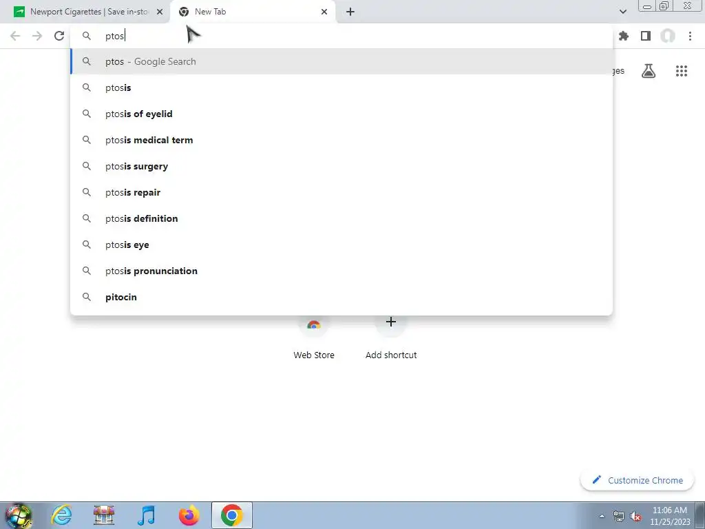Click search icon beside 'ptosis eye'
Viewport: 705px width, 529px height.
[87, 245]
